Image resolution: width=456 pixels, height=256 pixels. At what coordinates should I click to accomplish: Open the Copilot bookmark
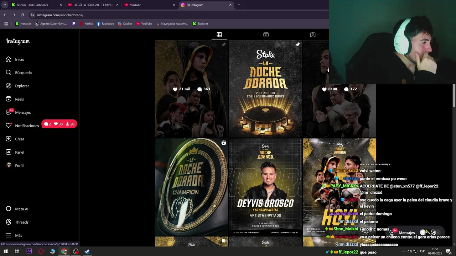pos(125,24)
